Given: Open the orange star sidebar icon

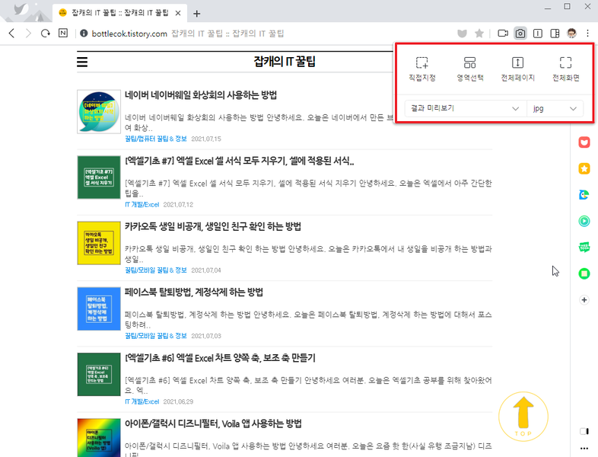Looking at the screenshot, I should (x=584, y=168).
